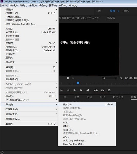
Task: Choose 媒体(M)... export option
Action: 87,104
